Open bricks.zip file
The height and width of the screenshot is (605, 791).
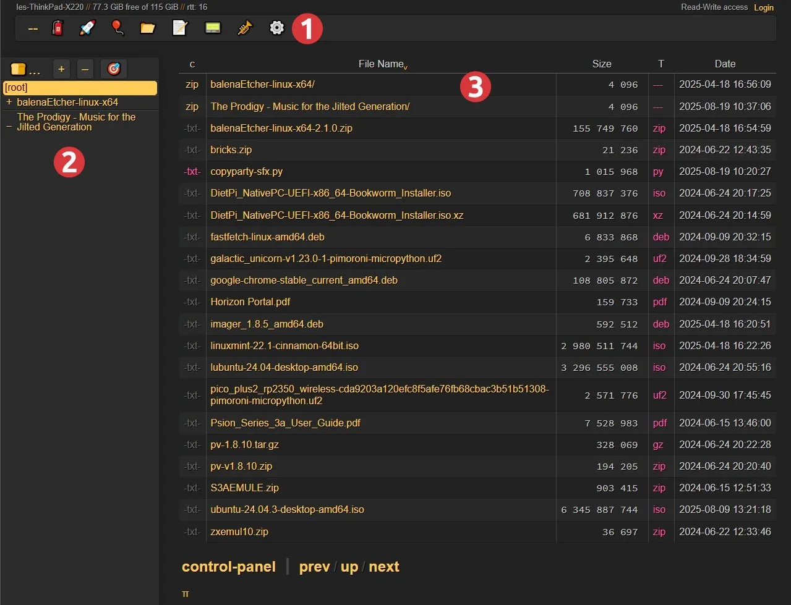click(x=231, y=150)
